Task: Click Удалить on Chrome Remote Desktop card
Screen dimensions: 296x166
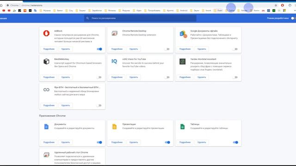Action: click(134, 49)
